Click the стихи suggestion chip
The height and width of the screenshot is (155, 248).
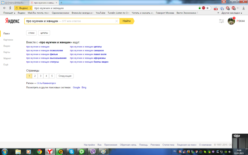point(31,33)
